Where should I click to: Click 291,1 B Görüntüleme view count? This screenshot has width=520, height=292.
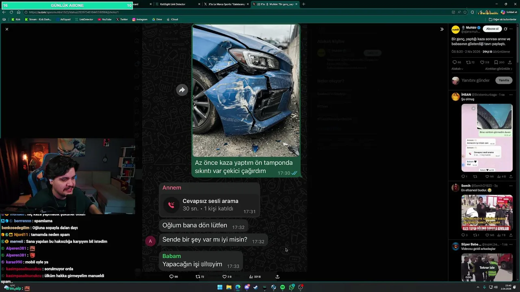point(496,52)
